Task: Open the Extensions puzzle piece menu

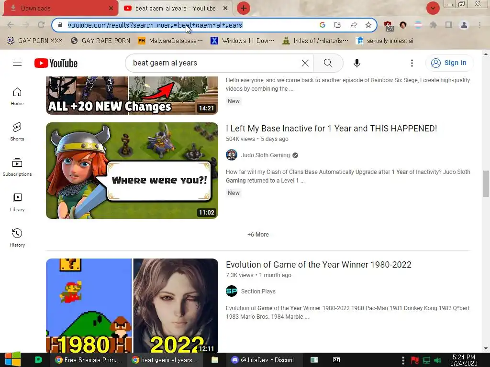Action: 433,25
